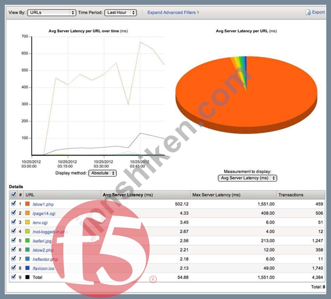Click the 'Details' section heading
The image size is (331, 299).
[x=16, y=187]
